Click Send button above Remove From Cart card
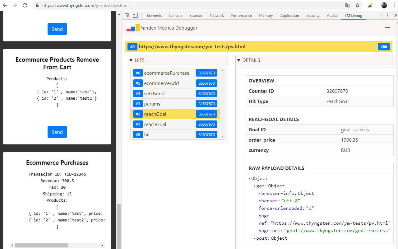 57,29
